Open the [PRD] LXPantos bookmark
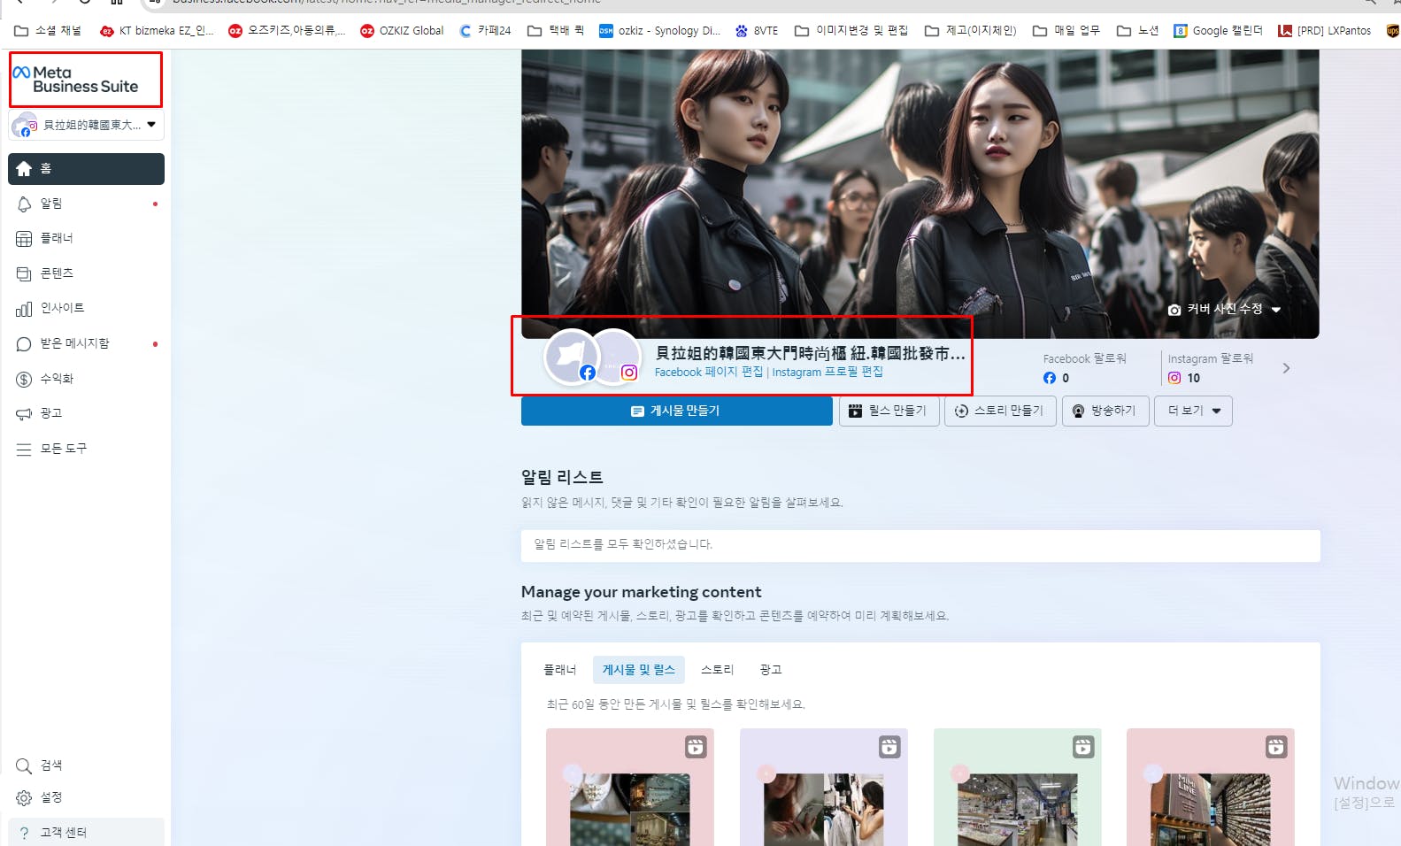The image size is (1401, 846). point(1325,31)
